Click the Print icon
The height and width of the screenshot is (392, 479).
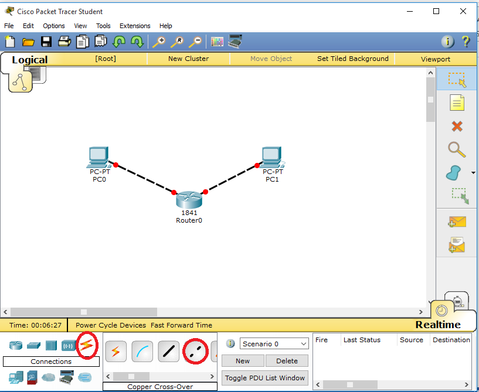64,41
